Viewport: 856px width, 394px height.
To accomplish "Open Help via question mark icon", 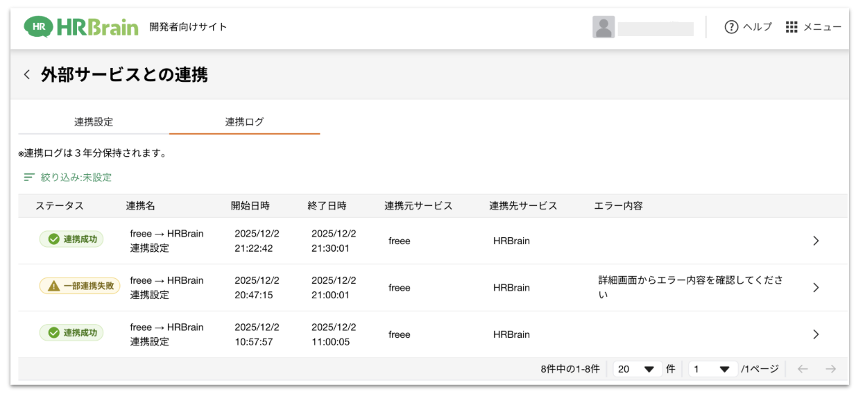I will (x=730, y=27).
